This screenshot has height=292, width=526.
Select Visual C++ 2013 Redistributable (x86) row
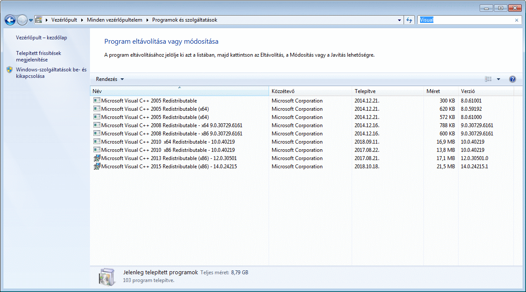[303, 158]
